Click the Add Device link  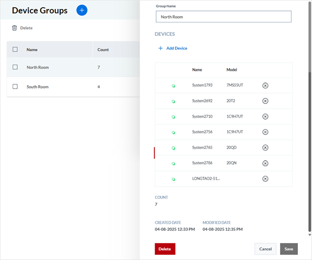pos(173,48)
